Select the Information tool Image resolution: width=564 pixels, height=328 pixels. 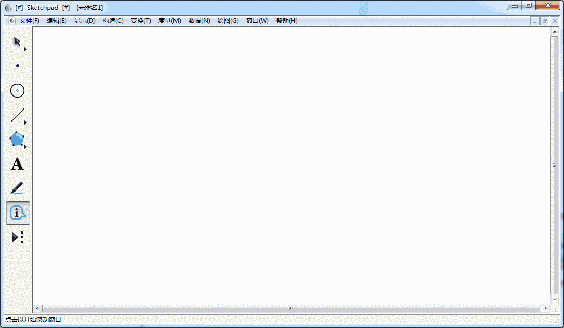(x=18, y=213)
